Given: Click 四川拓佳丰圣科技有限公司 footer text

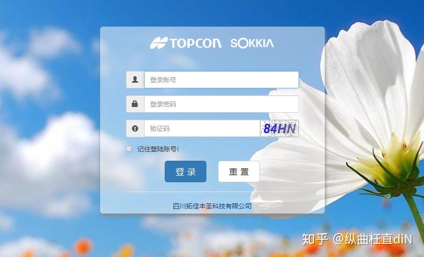Looking at the screenshot, I should click(212, 206).
